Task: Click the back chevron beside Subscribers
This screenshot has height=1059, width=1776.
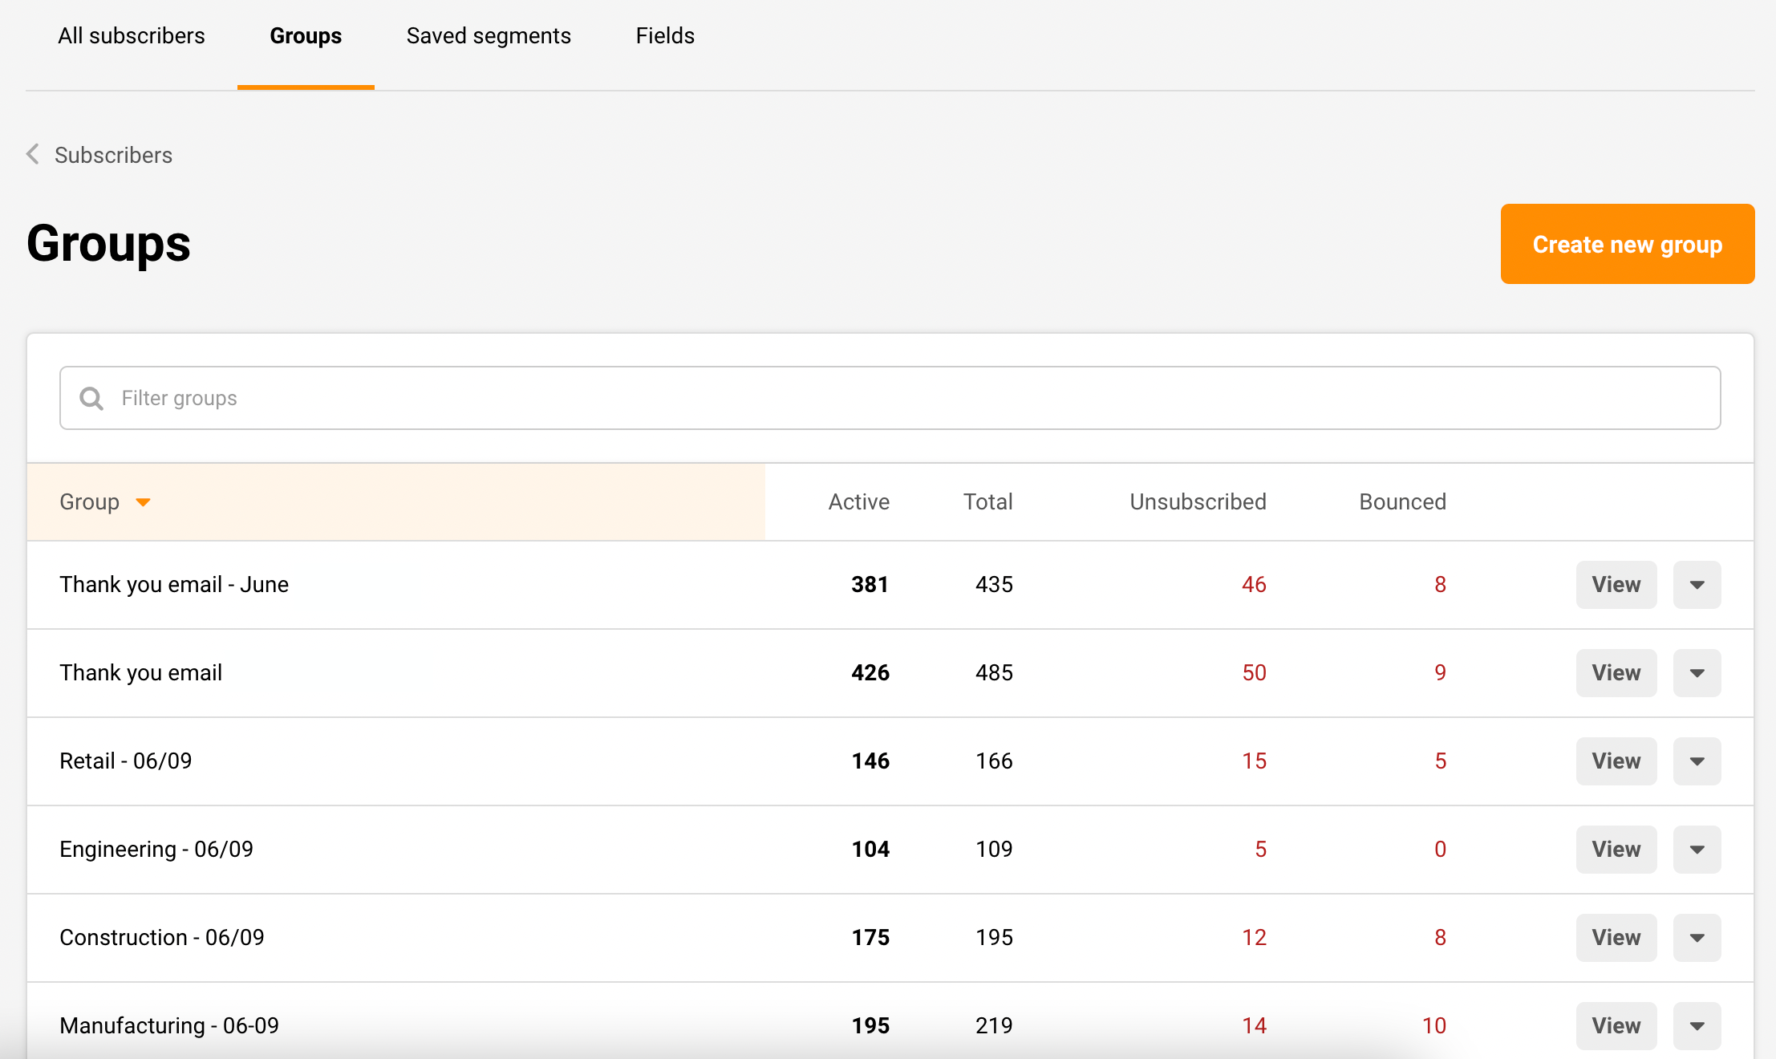Action: point(33,154)
